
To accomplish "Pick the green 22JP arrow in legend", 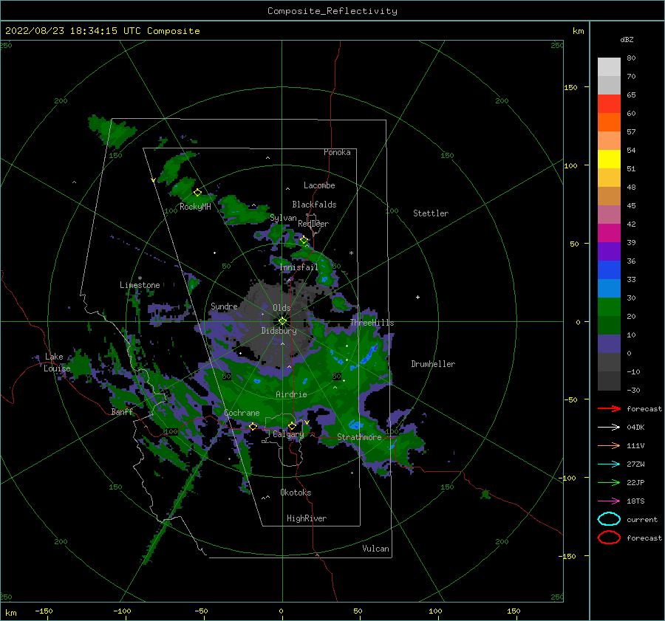I will (609, 482).
